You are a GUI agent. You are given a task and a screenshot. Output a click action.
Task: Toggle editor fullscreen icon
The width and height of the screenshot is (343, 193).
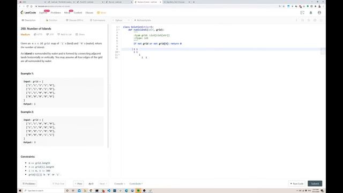[x=321, y=20]
